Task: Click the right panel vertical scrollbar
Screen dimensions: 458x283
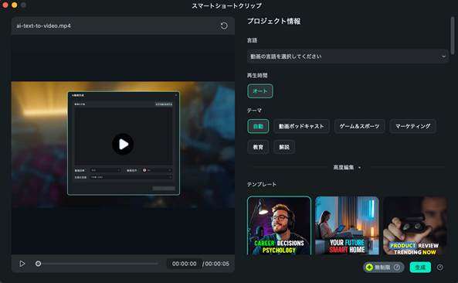Action: pyautogui.click(x=453, y=36)
